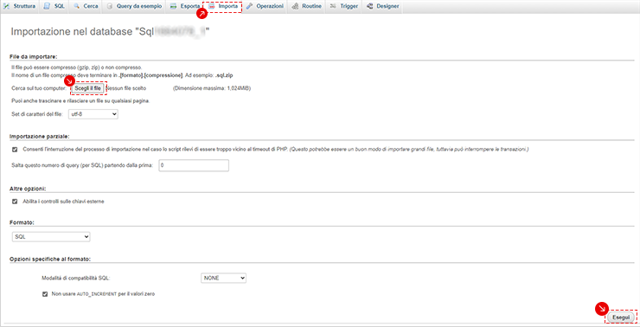640x327 pixels.
Task: Click the Query da esempio icon
Action: [109, 7]
